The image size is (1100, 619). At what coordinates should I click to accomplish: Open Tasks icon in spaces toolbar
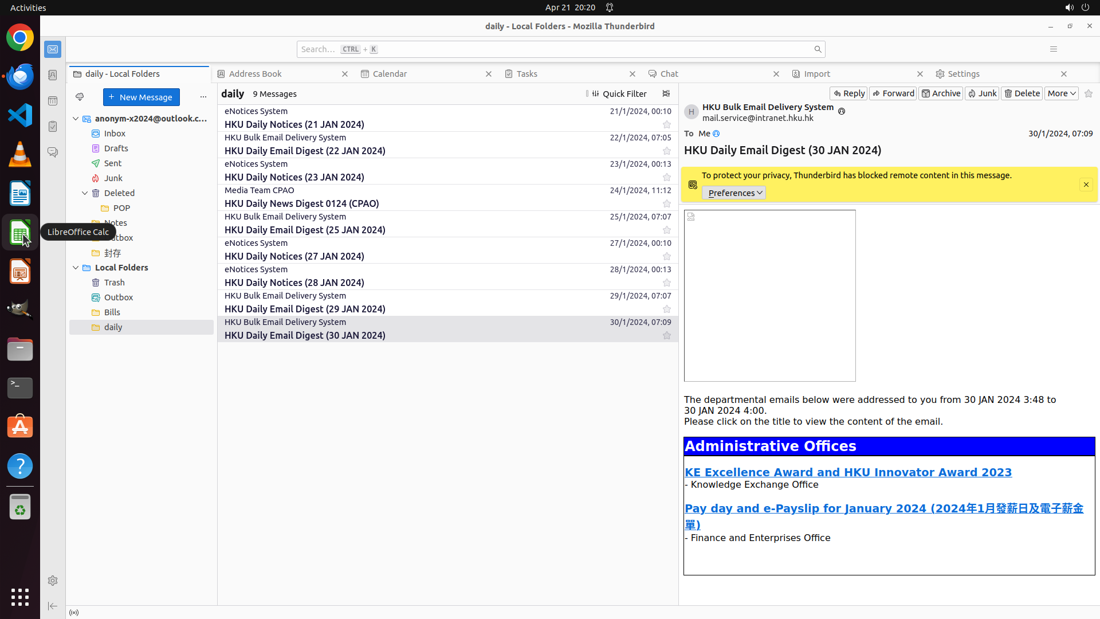53,127
